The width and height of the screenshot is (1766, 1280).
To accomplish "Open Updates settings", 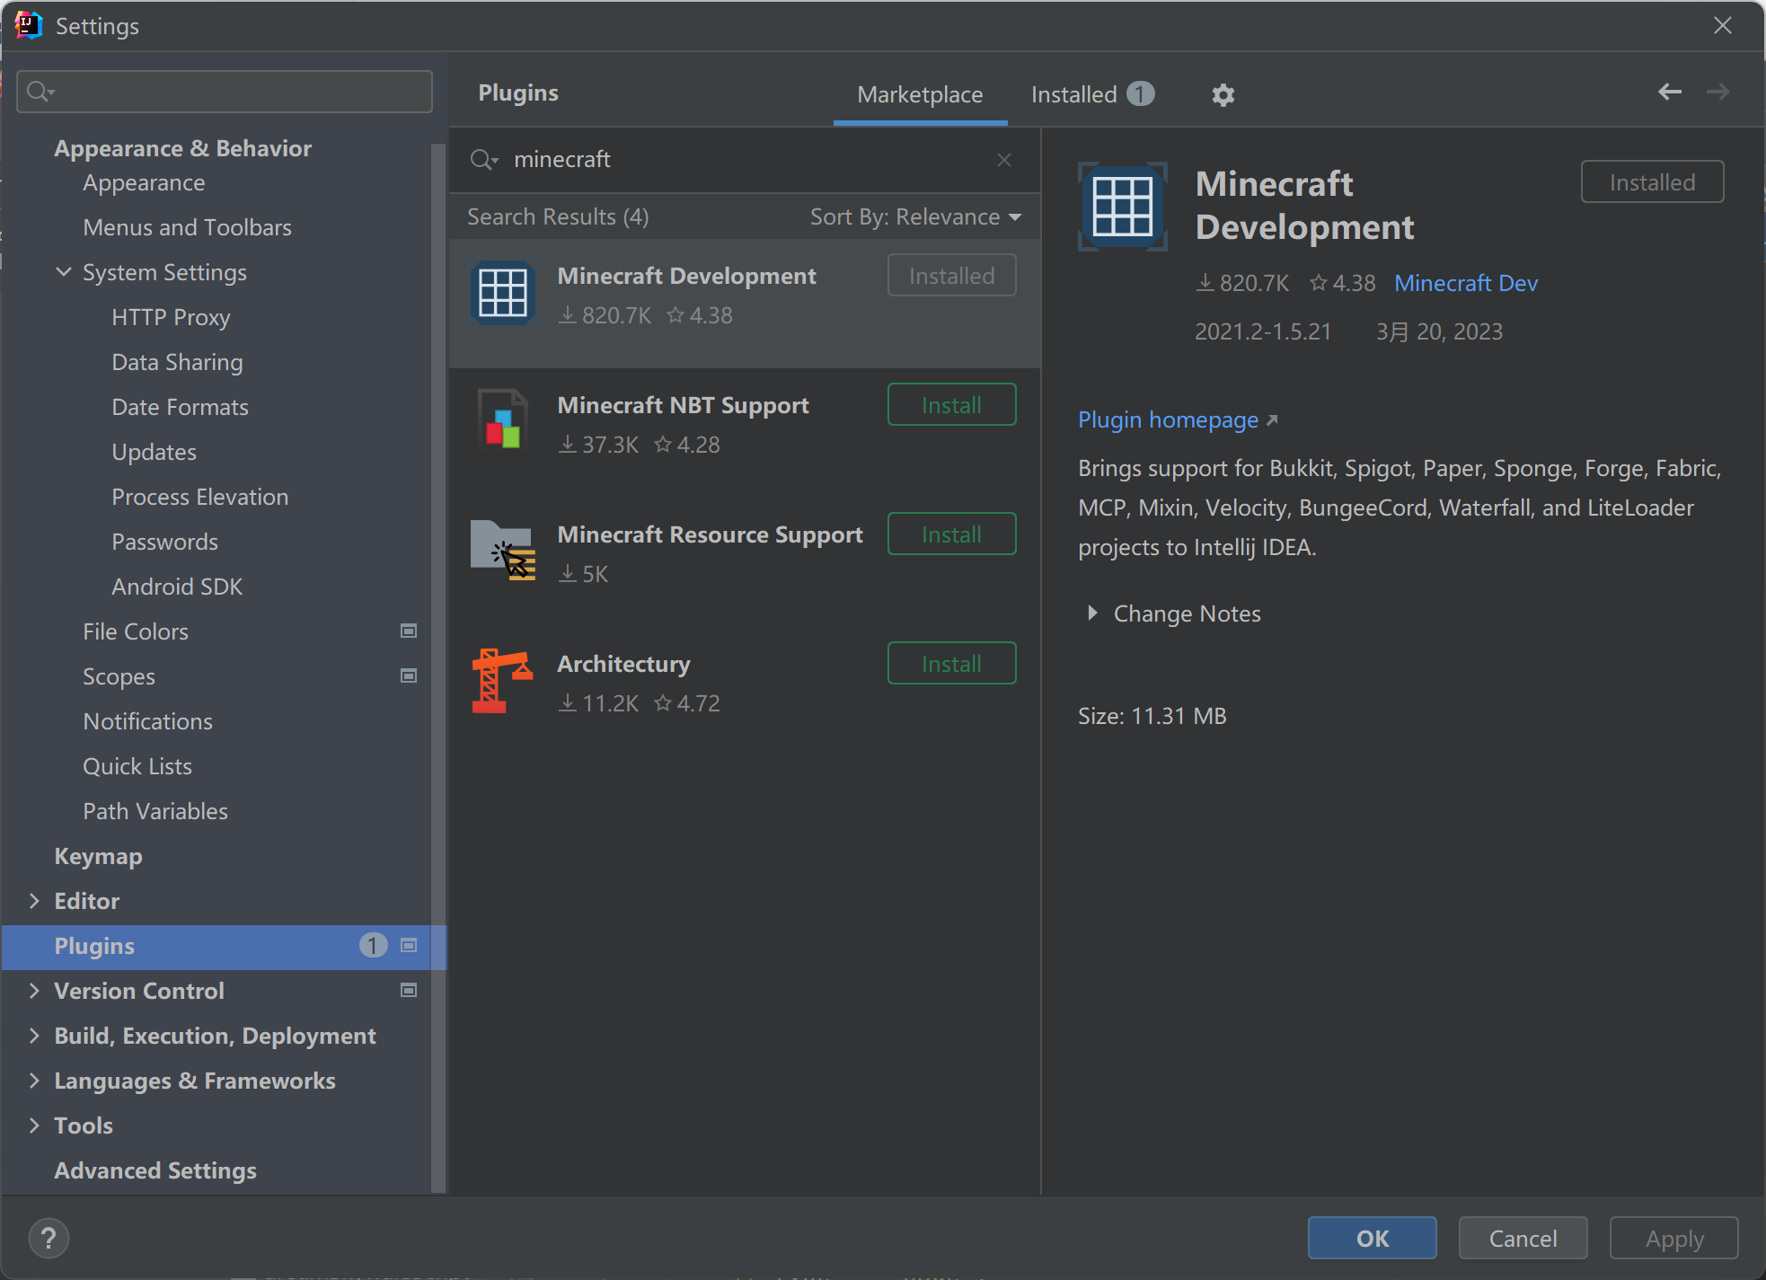I will (x=154, y=452).
